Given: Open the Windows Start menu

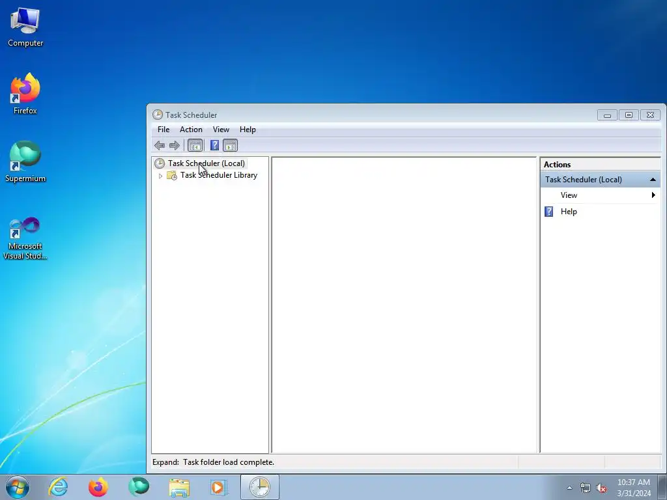Looking at the screenshot, I should (x=18, y=487).
